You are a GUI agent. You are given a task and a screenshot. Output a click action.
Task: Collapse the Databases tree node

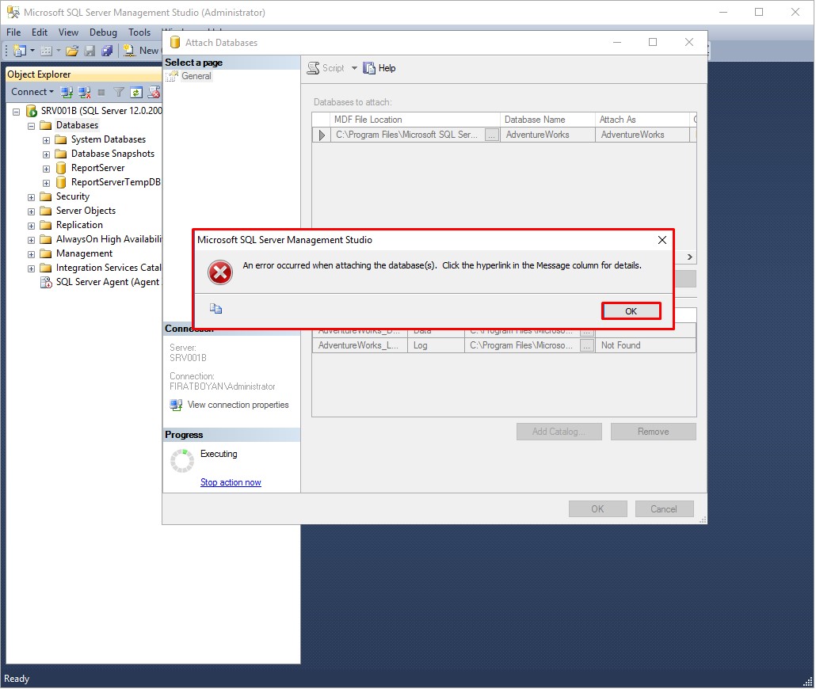pos(31,126)
